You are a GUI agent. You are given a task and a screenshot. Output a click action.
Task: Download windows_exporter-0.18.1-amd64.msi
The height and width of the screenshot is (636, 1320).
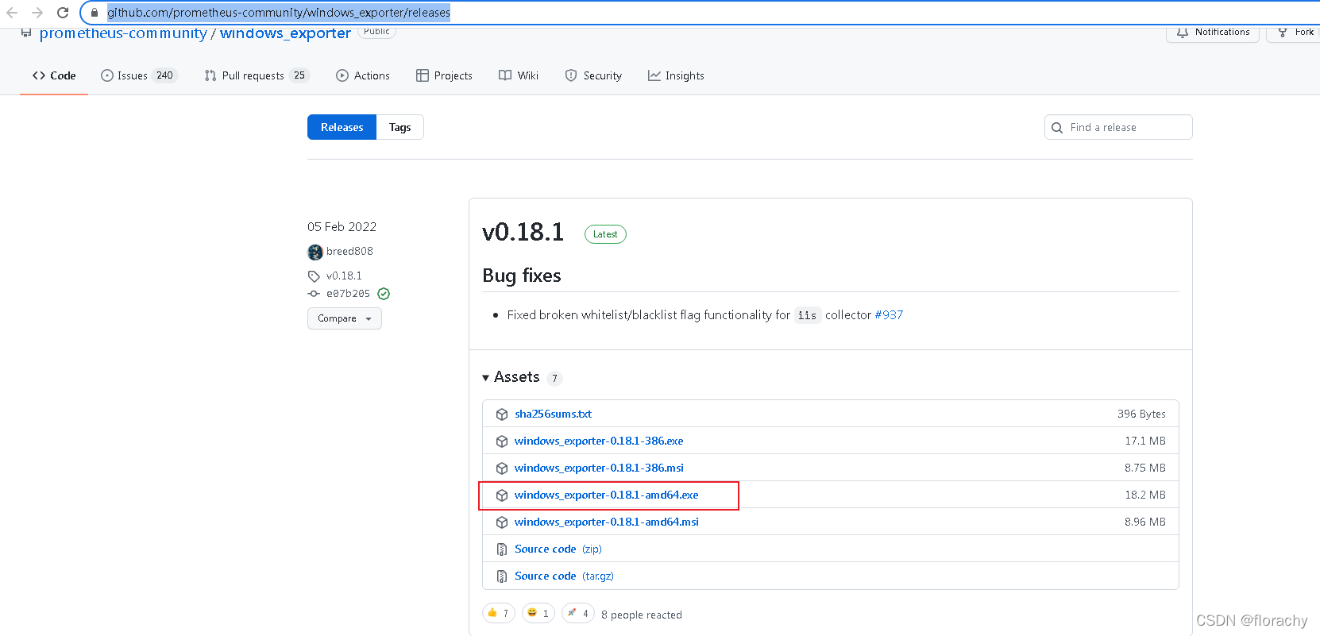tap(607, 522)
